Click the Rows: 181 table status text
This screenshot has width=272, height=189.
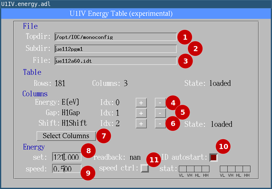[50, 83]
